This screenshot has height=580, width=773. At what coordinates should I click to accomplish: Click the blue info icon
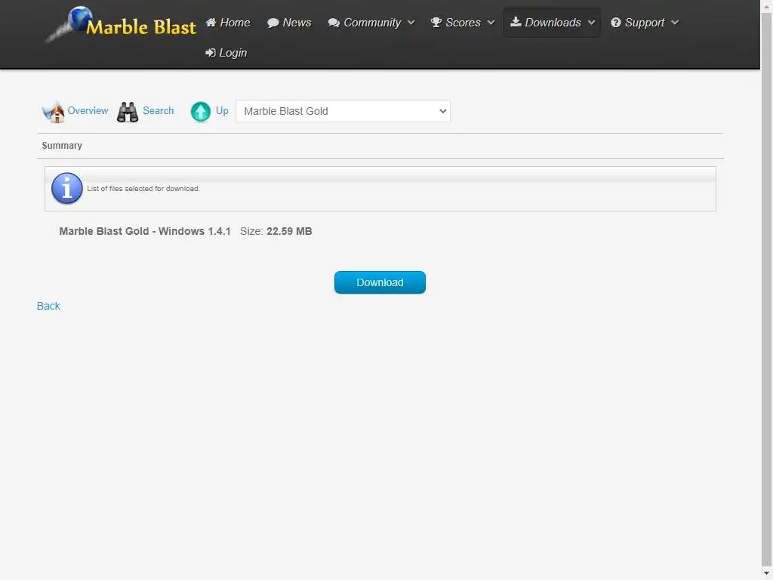click(67, 188)
